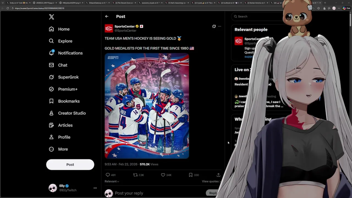Switch to The Dessert Zone browser tab
The width and height of the screenshot is (352, 198).
[x=124, y=3]
